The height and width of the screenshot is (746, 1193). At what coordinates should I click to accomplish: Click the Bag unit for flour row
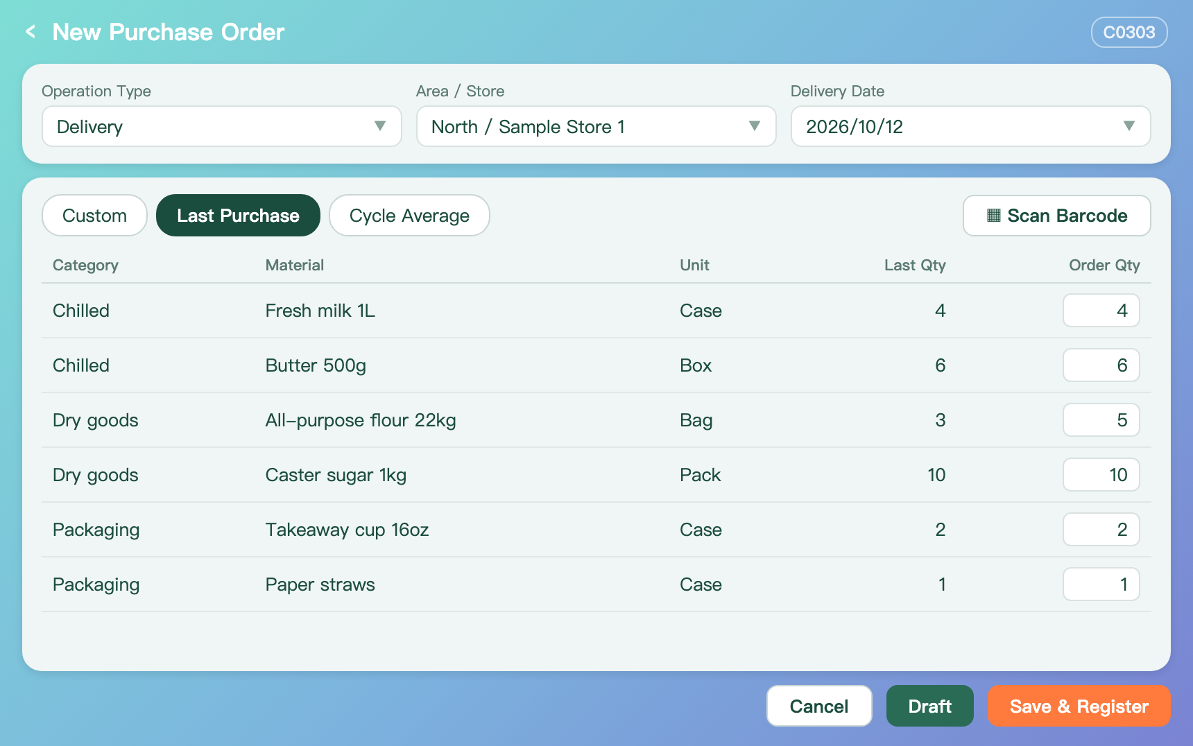(x=696, y=421)
